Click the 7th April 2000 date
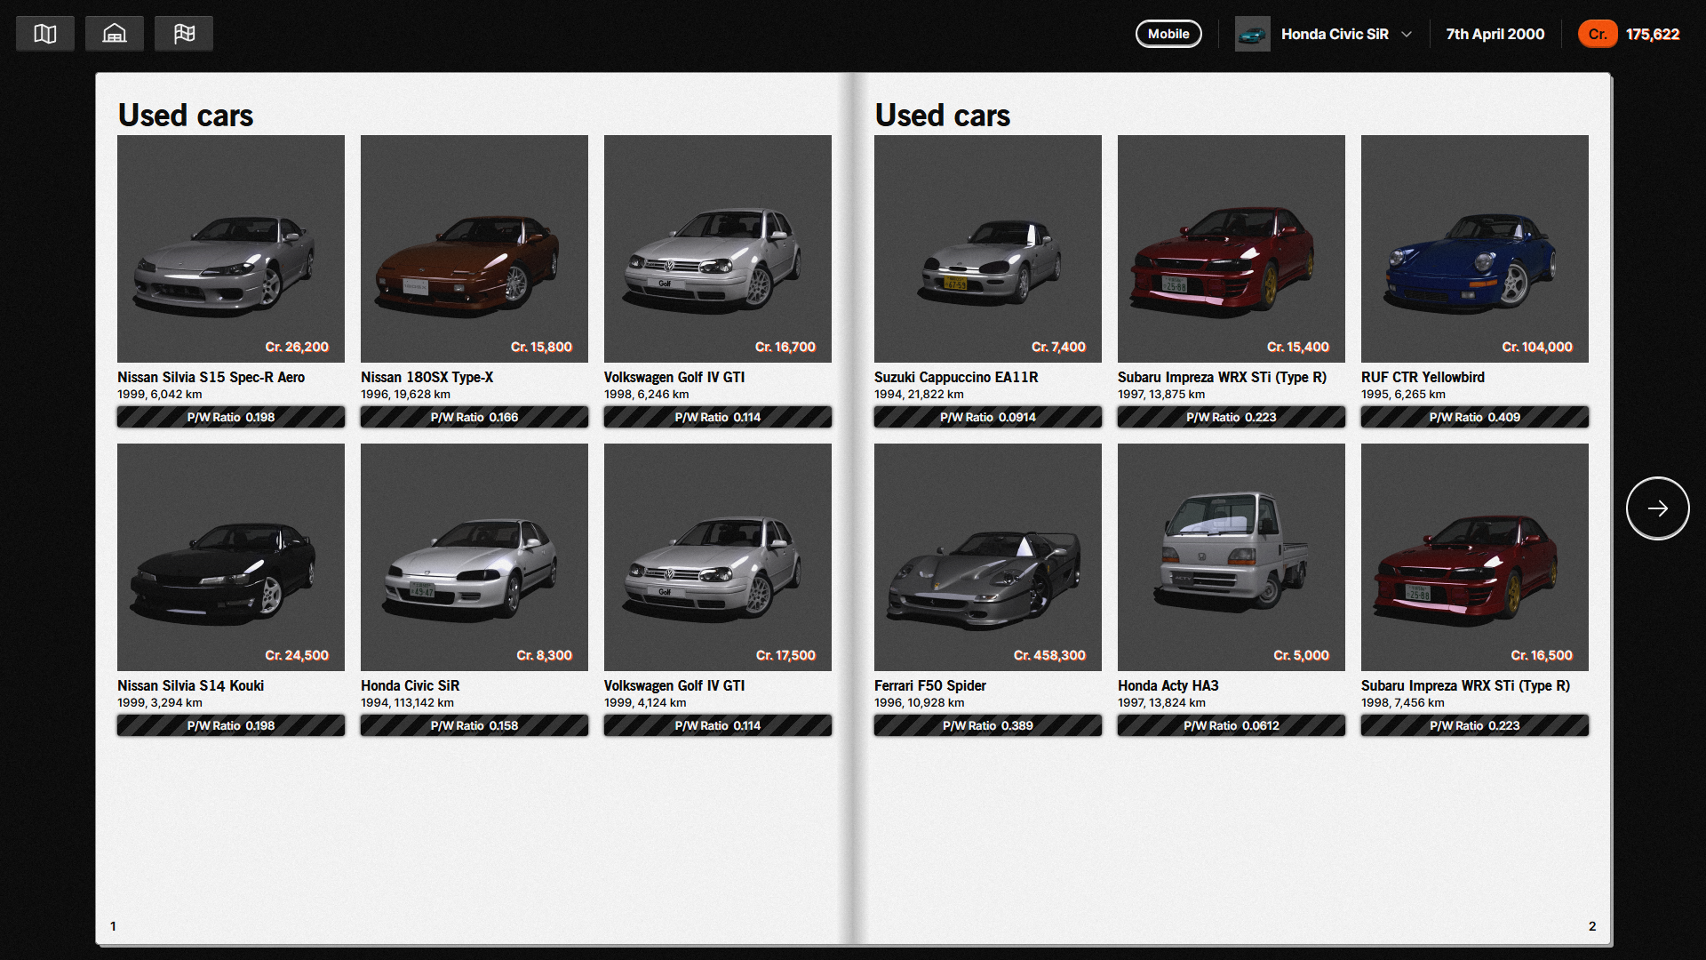 [1495, 34]
